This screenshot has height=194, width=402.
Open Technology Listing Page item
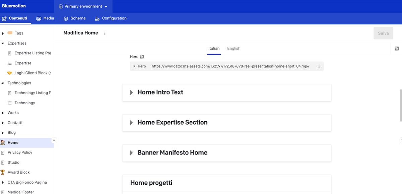[32, 93]
